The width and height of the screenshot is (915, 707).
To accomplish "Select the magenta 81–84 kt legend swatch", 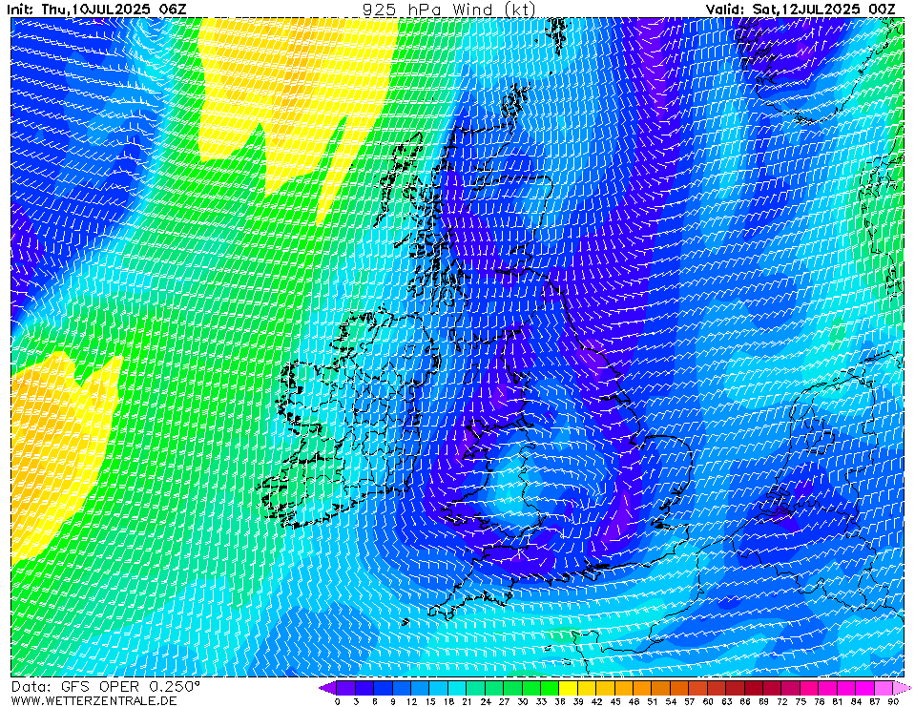I will [846, 688].
